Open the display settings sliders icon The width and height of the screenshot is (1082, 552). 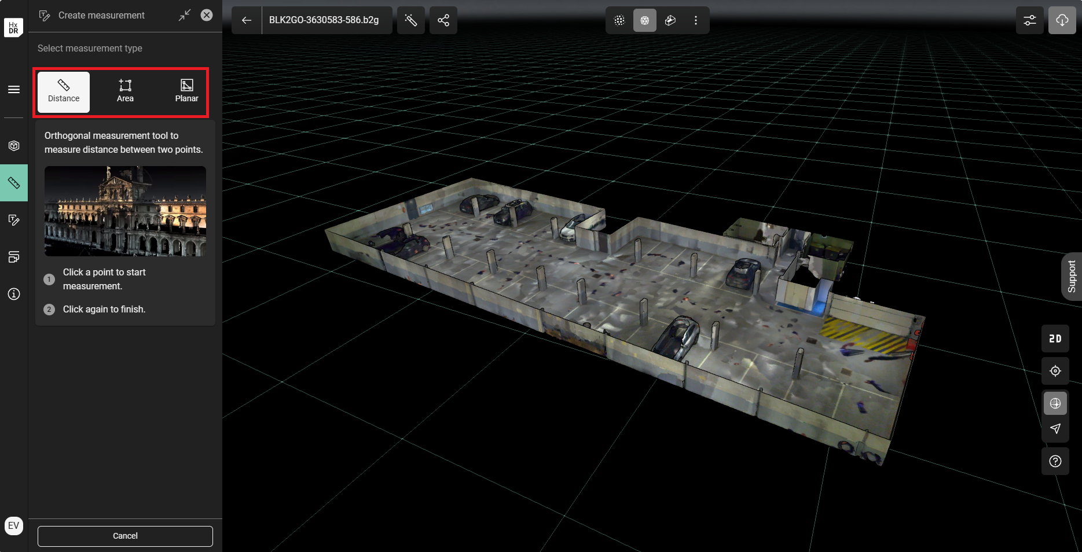(x=1030, y=20)
